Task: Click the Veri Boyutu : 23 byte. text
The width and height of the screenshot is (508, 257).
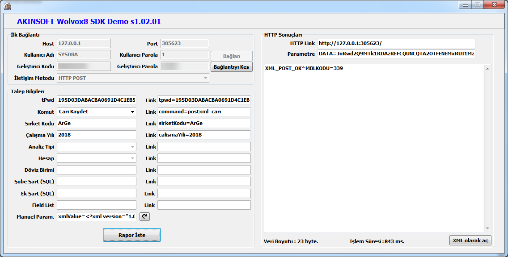Action: point(291,241)
